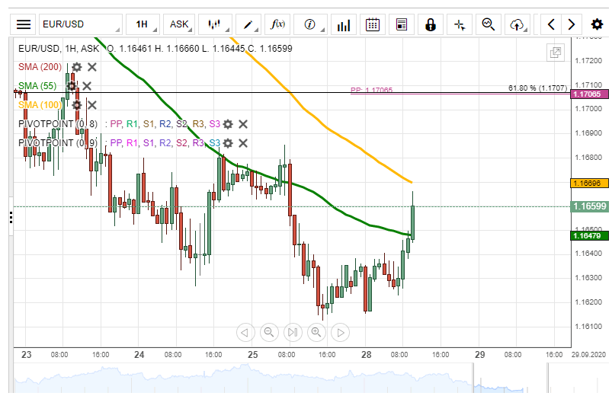
Task: Go to previous chart with left arrow
Action: coord(551,24)
